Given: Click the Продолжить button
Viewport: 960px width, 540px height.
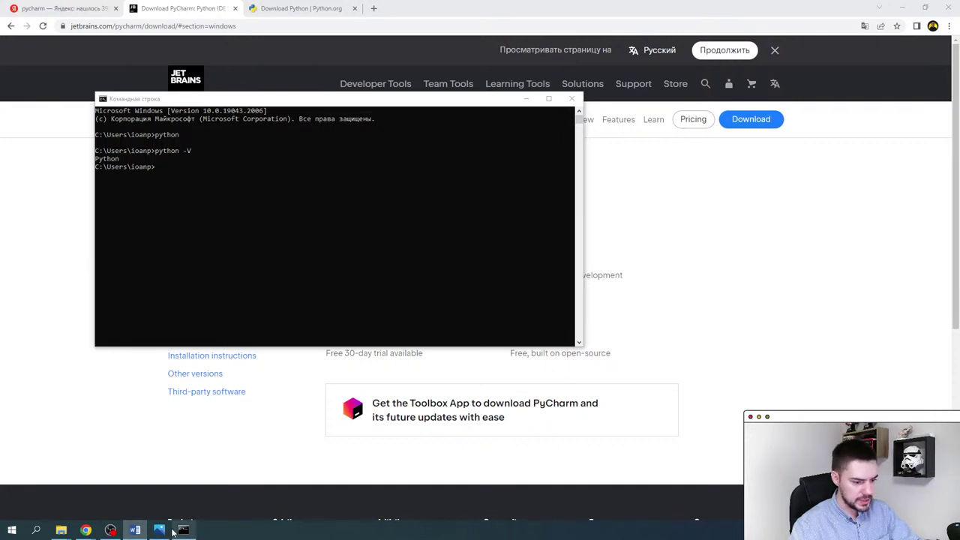Looking at the screenshot, I should [724, 50].
